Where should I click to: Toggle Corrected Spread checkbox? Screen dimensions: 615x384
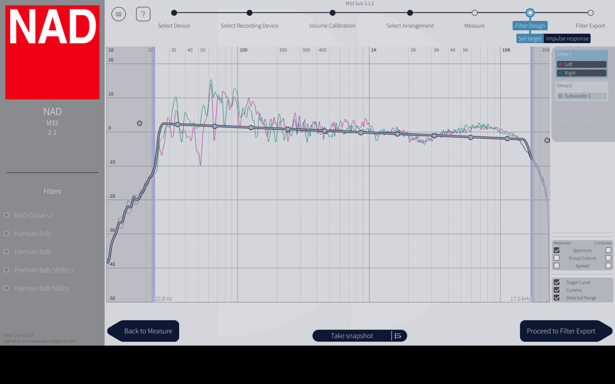tap(608, 266)
